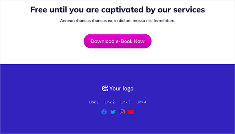
Task: Click the 'Your logo' text in footer
Action: (x=121, y=88)
